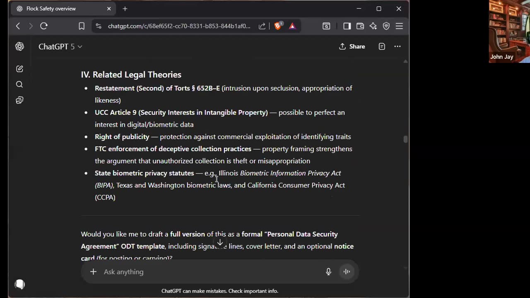Open a new browser tab
This screenshot has height=298, width=530.
pos(125,9)
